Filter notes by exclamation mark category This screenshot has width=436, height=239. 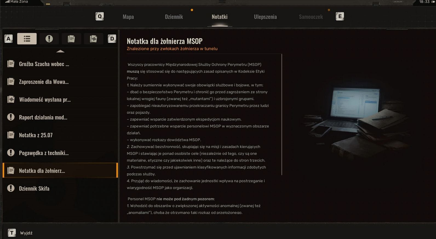49,39
